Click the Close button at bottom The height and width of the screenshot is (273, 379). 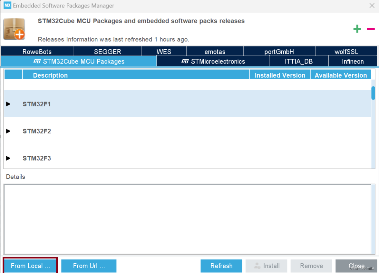tap(356, 266)
